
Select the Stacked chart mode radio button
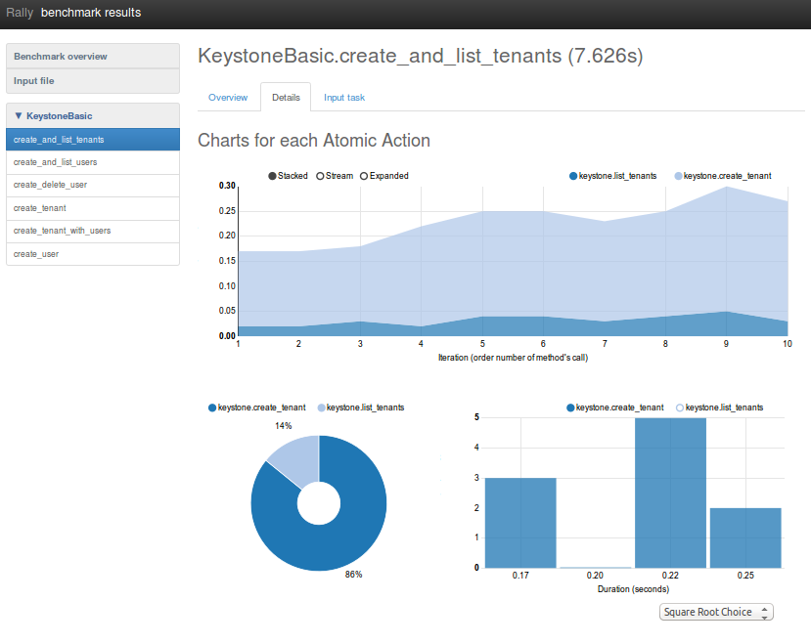click(x=273, y=176)
